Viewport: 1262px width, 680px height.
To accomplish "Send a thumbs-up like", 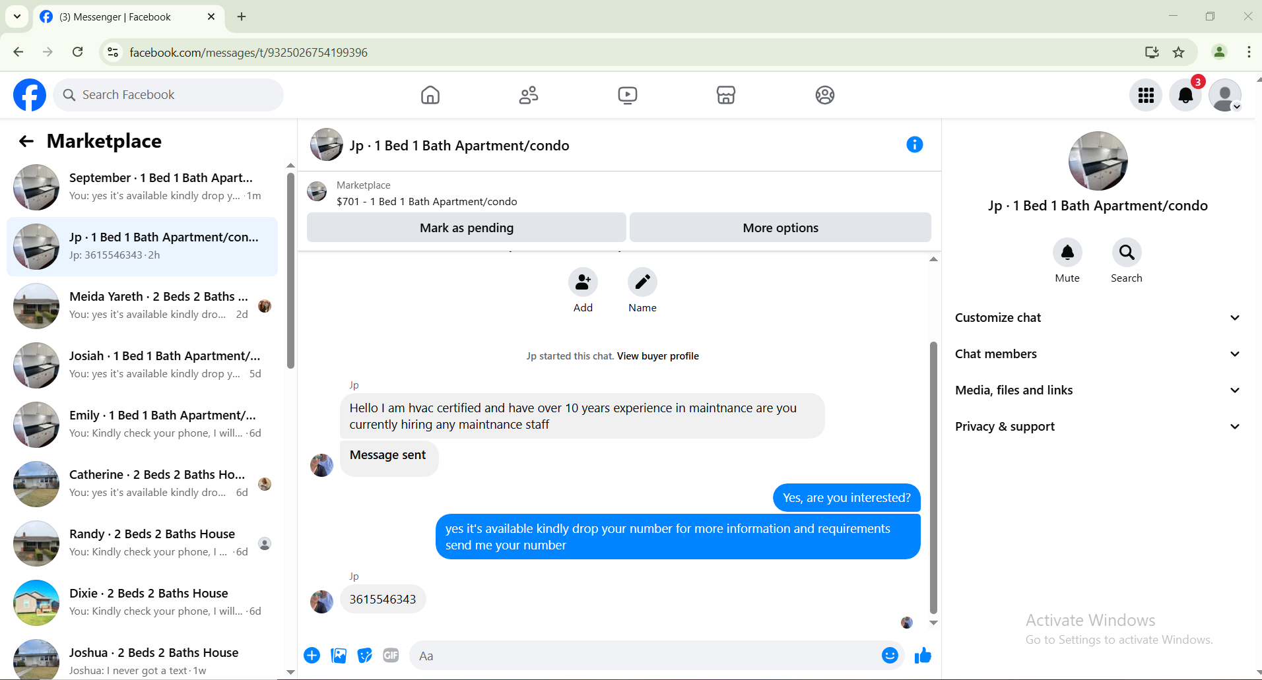I will pyautogui.click(x=923, y=655).
